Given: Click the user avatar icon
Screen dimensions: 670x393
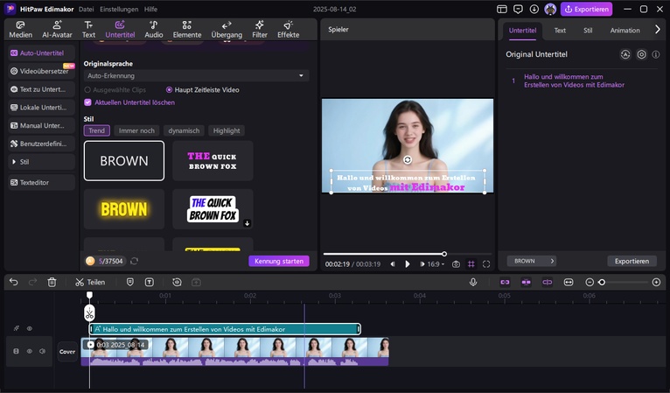Looking at the screenshot, I should coord(550,9).
